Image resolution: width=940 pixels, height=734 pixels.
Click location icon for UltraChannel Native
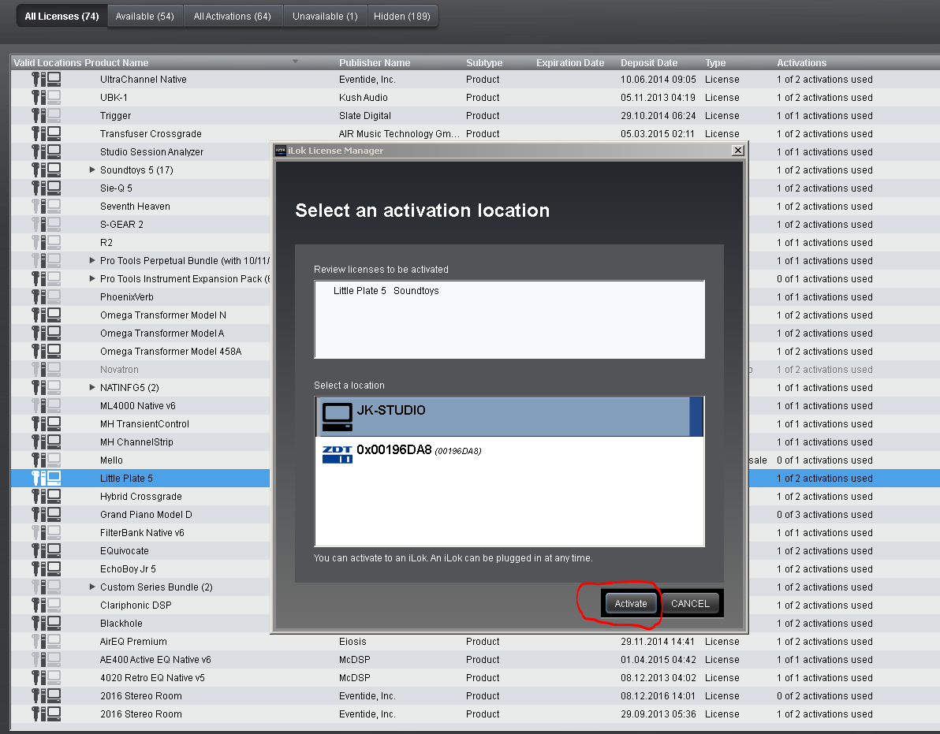click(47, 79)
